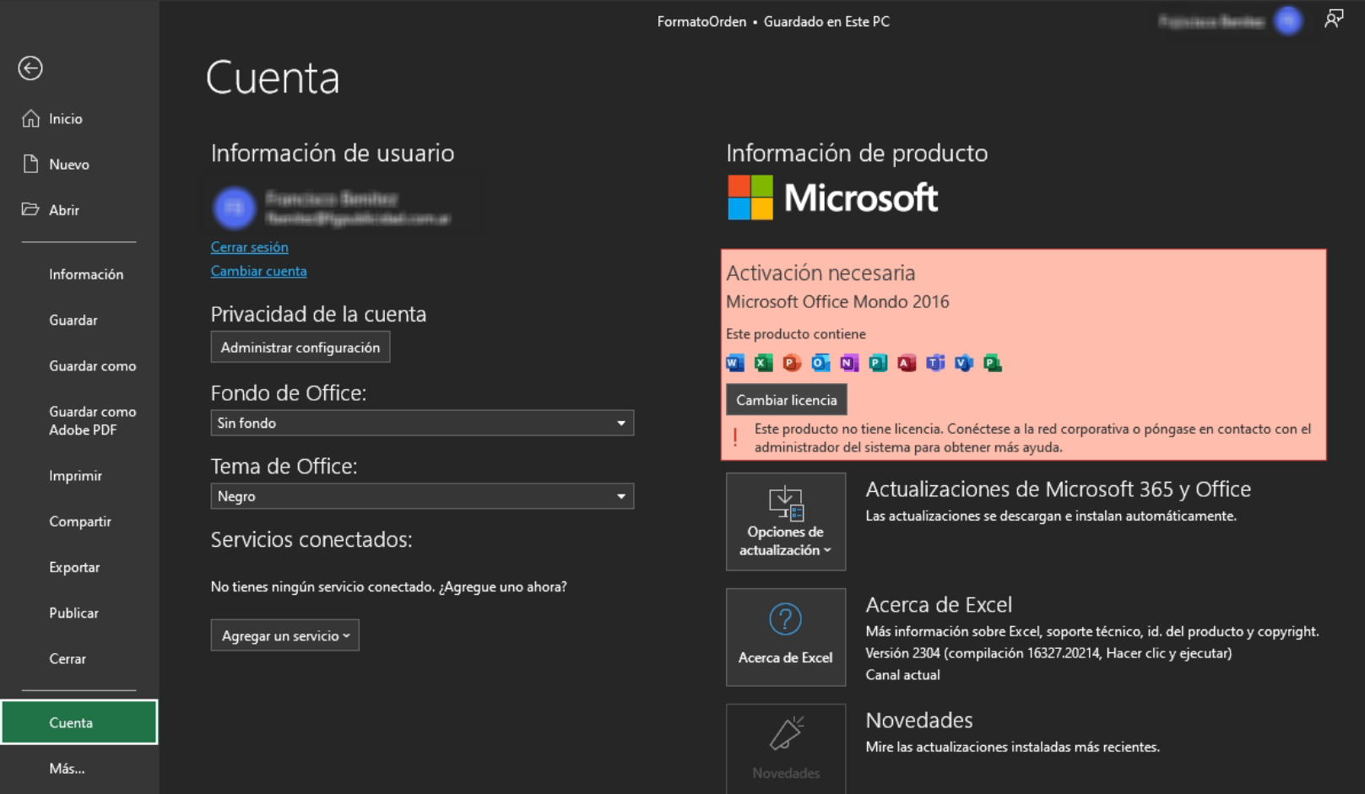Click the Visio app icon
The width and height of the screenshot is (1365, 794).
pos(964,363)
